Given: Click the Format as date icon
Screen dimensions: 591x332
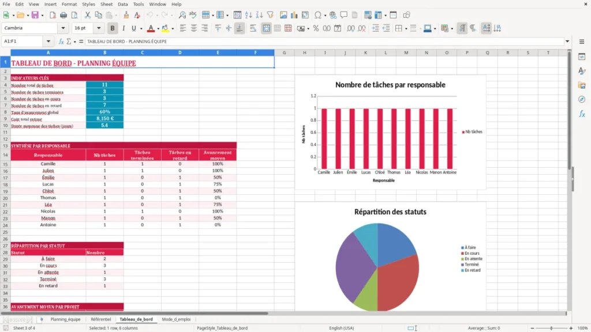Looking at the screenshot, I should (x=338, y=28).
